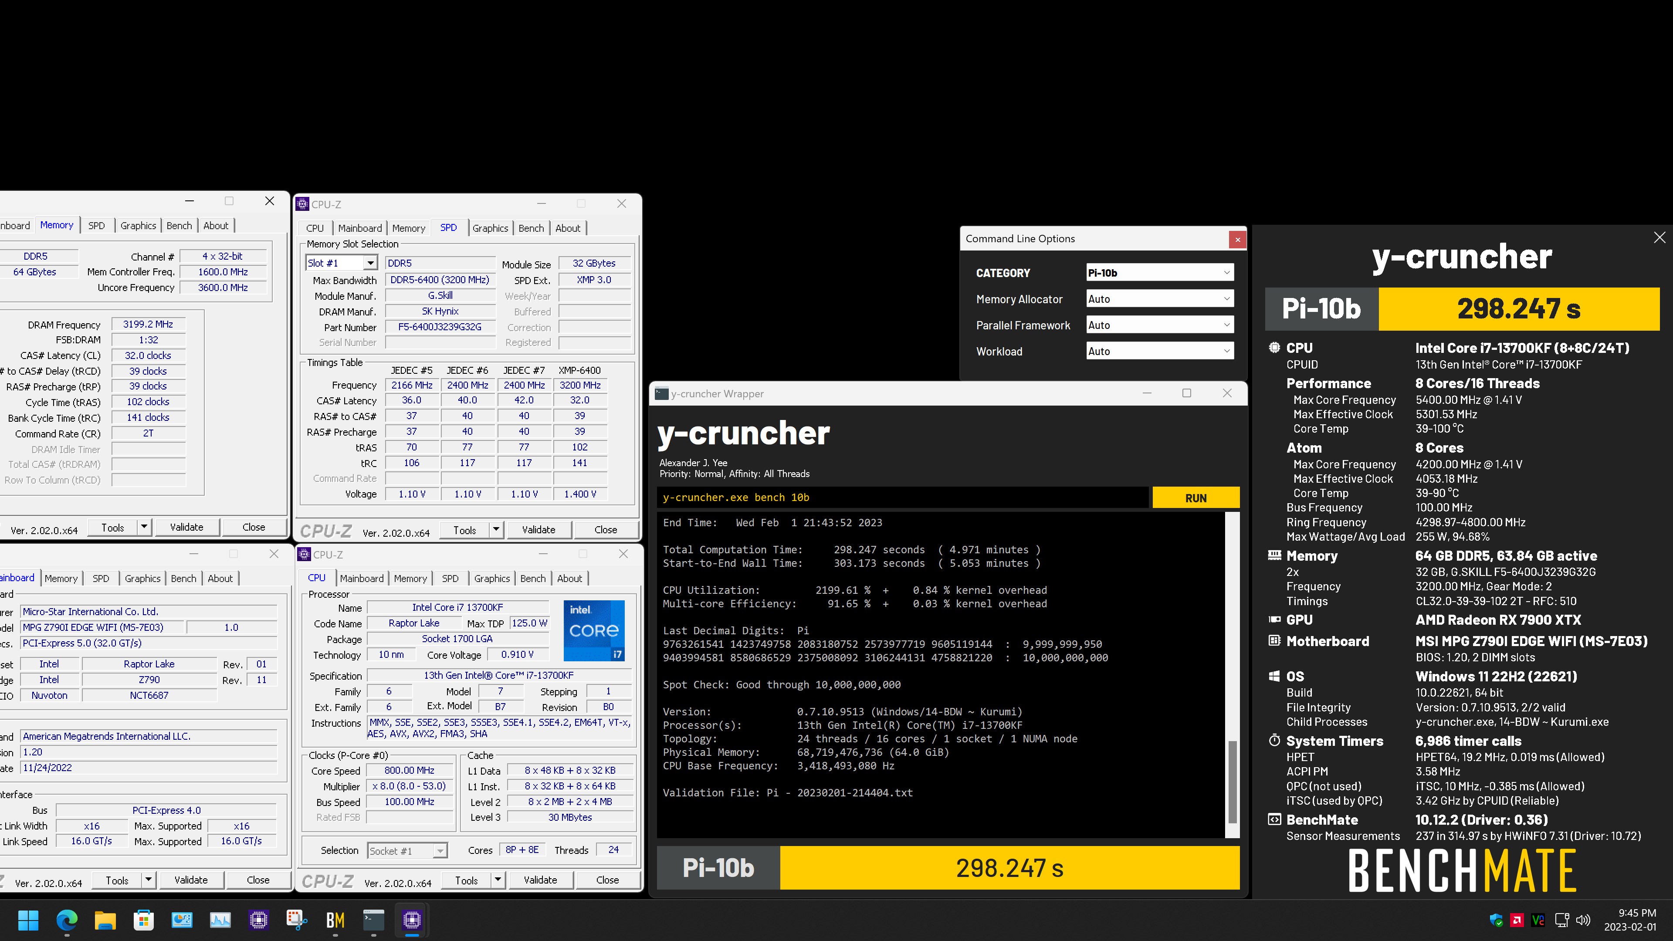Viewport: 1673px width, 941px height.
Task: Click the Core Voltage value 0.910 V
Action: click(x=517, y=655)
